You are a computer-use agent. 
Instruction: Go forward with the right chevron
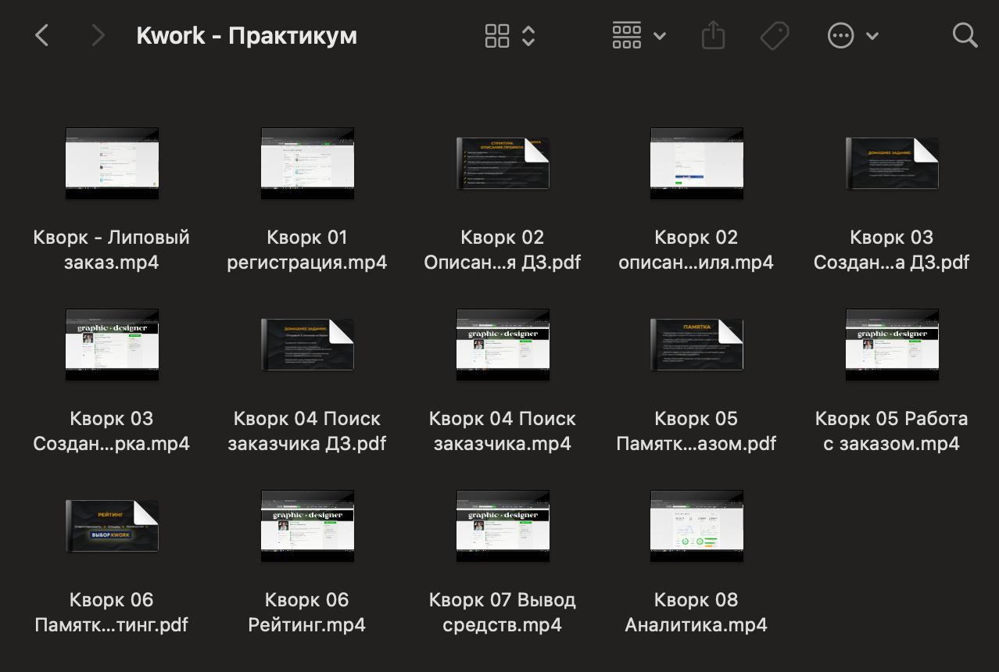pos(98,35)
